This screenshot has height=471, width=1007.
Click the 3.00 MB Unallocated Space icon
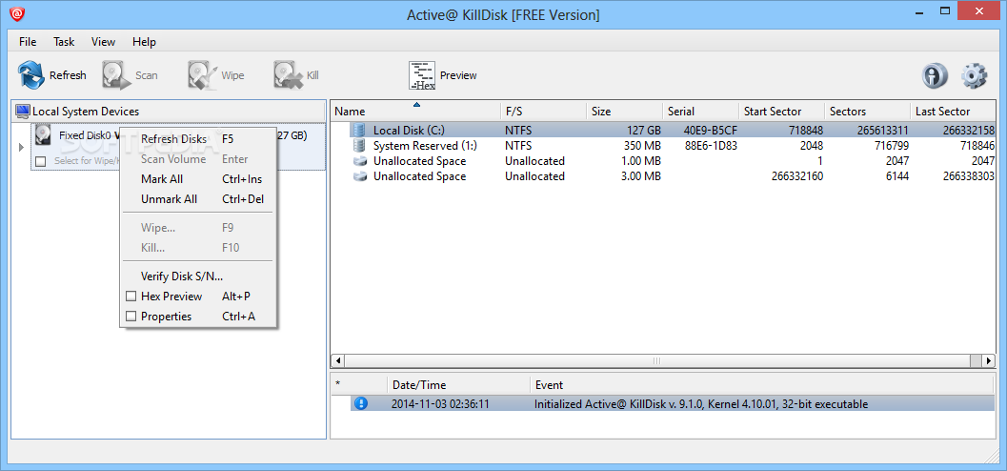(x=360, y=176)
